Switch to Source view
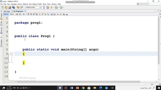This screenshot has width=161, height=90. pyautogui.click(x=6, y=14)
